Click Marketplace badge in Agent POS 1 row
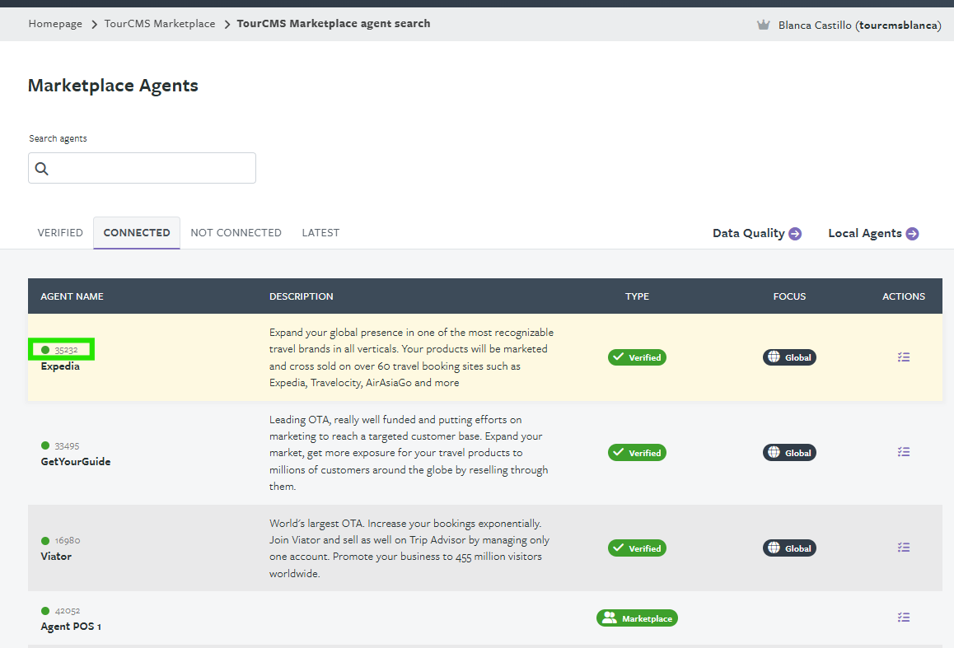Image resolution: width=954 pixels, height=648 pixels. pyautogui.click(x=637, y=618)
